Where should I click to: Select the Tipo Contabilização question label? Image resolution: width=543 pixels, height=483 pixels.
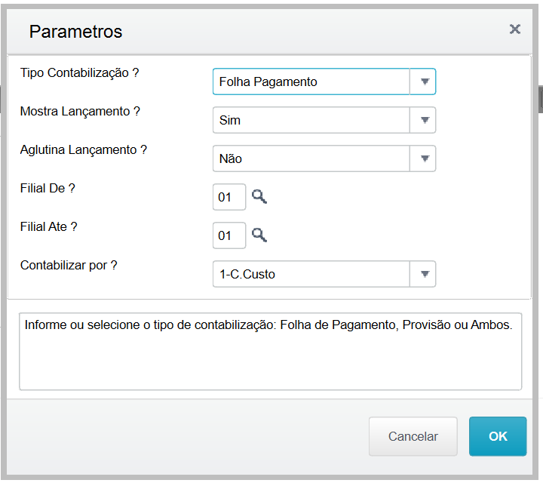(x=80, y=73)
